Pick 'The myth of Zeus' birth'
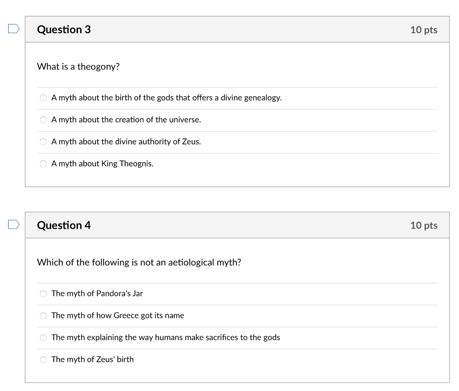 click(x=43, y=360)
